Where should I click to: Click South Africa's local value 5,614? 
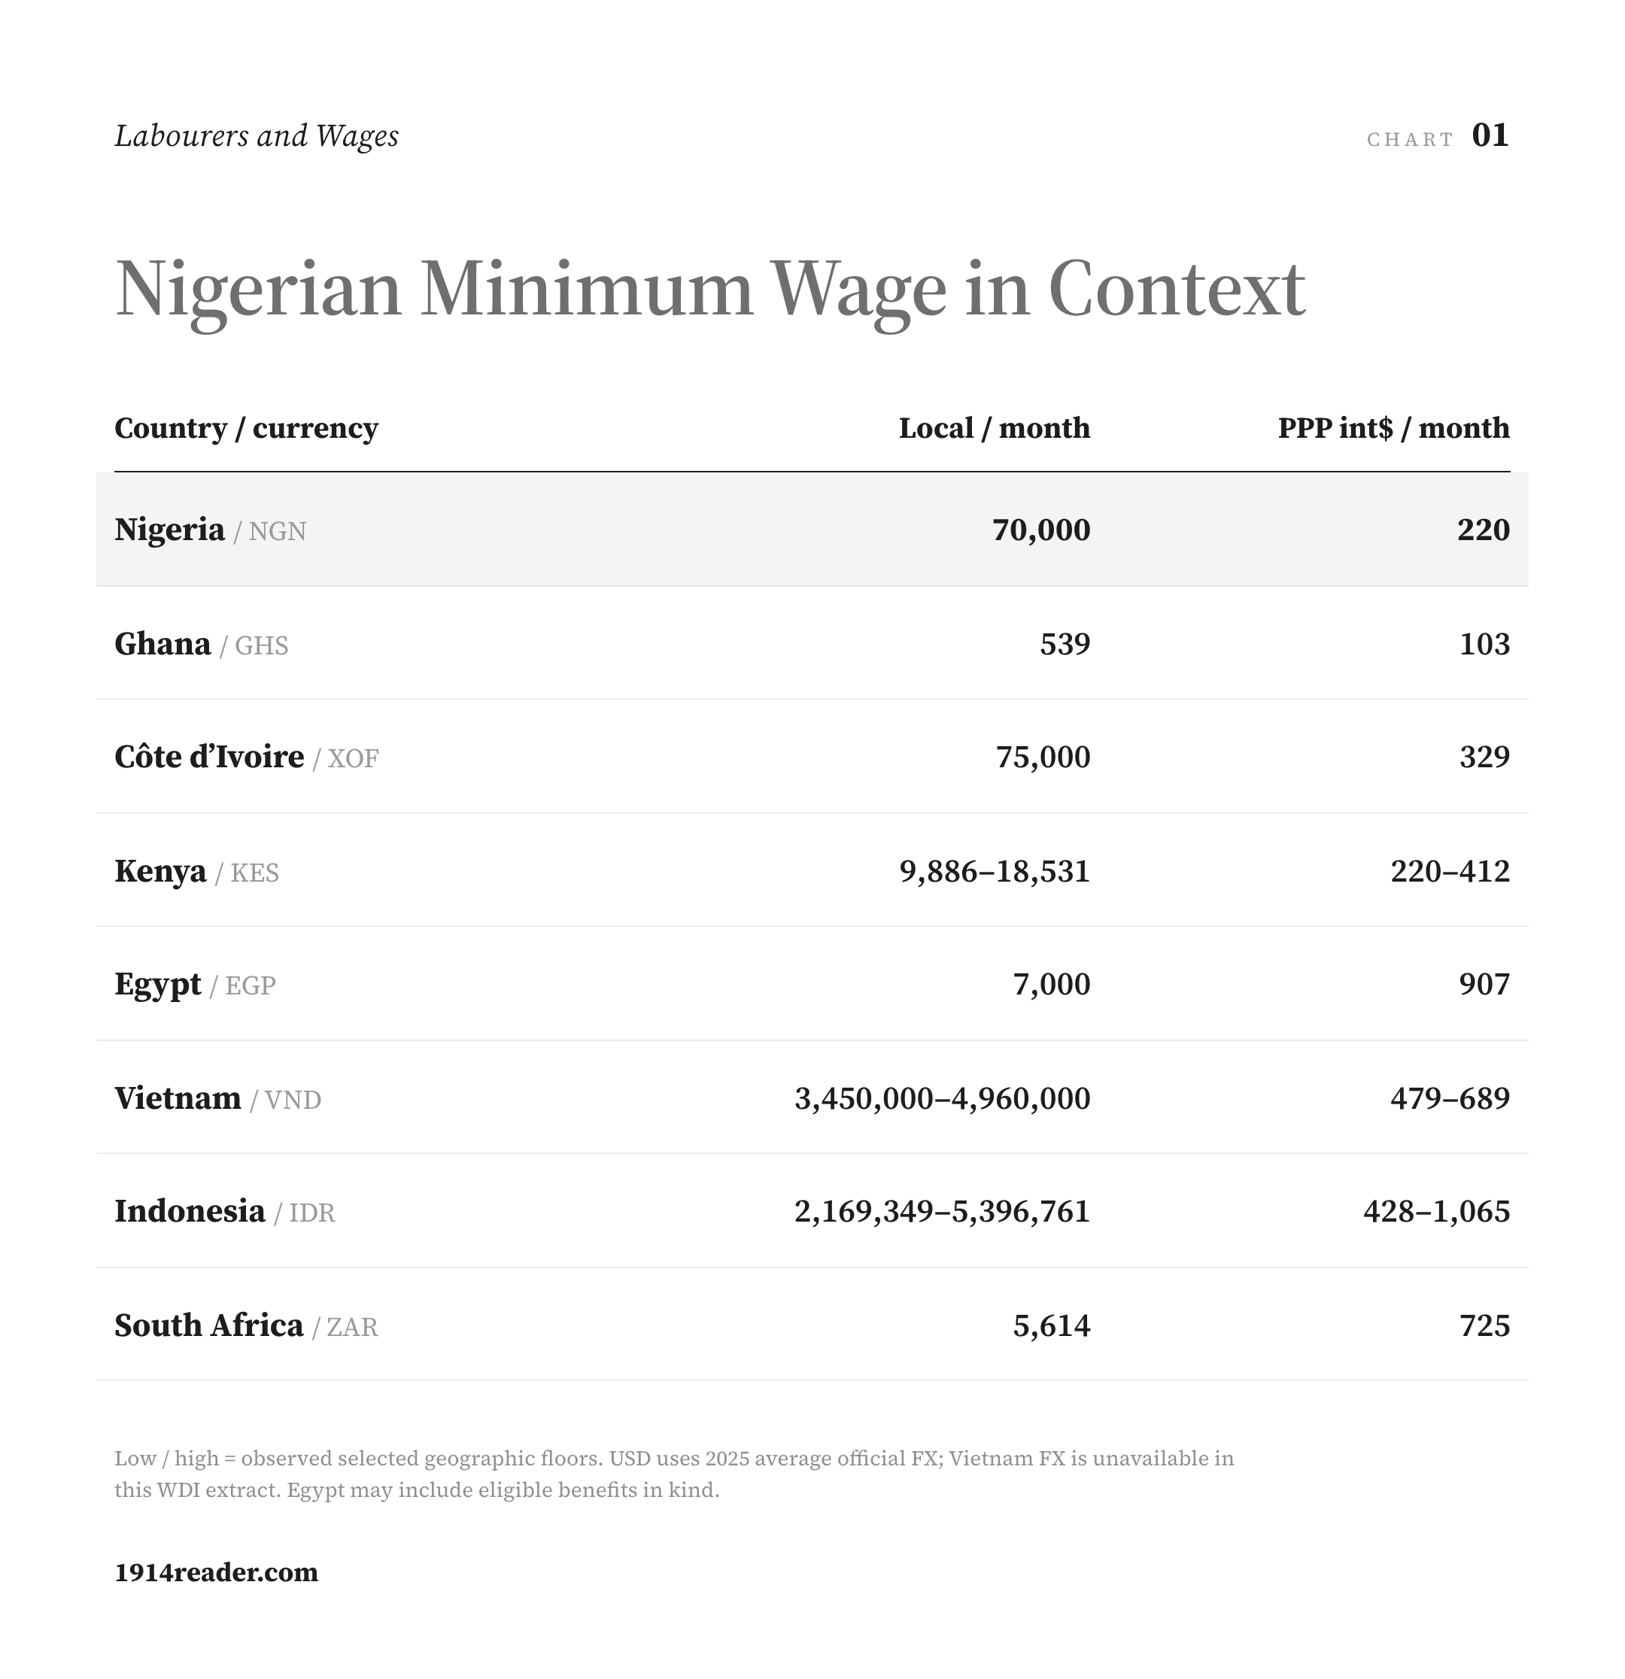1051,1326
